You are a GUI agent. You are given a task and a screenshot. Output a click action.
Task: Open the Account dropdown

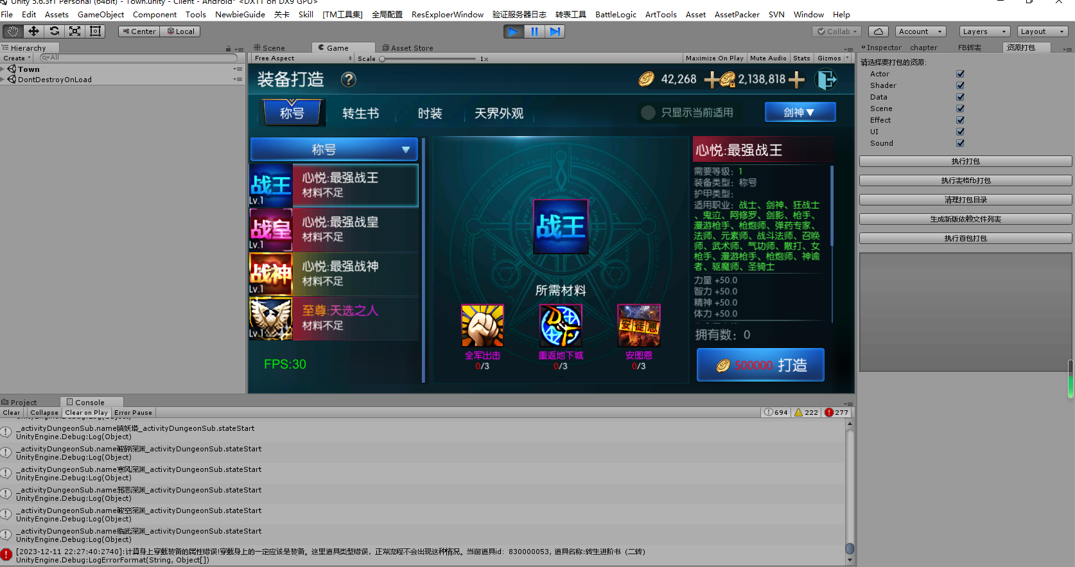920,31
